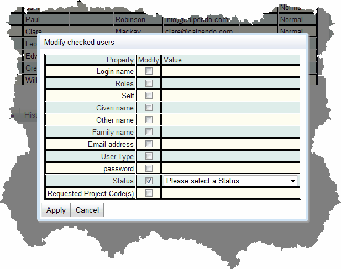Screen dimensions: 341x269
Task: Click the Login name value field
Action: coord(230,71)
